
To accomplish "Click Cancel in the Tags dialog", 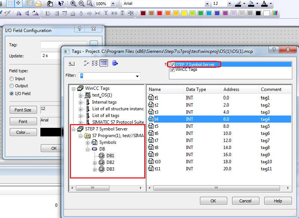I will coord(246,201).
